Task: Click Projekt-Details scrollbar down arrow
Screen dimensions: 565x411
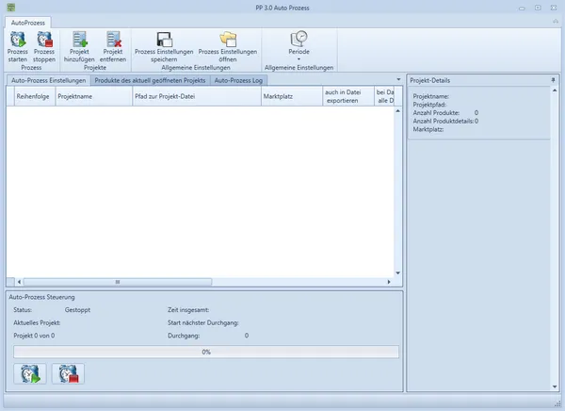Action: pyautogui.click(x=555, y=386)
